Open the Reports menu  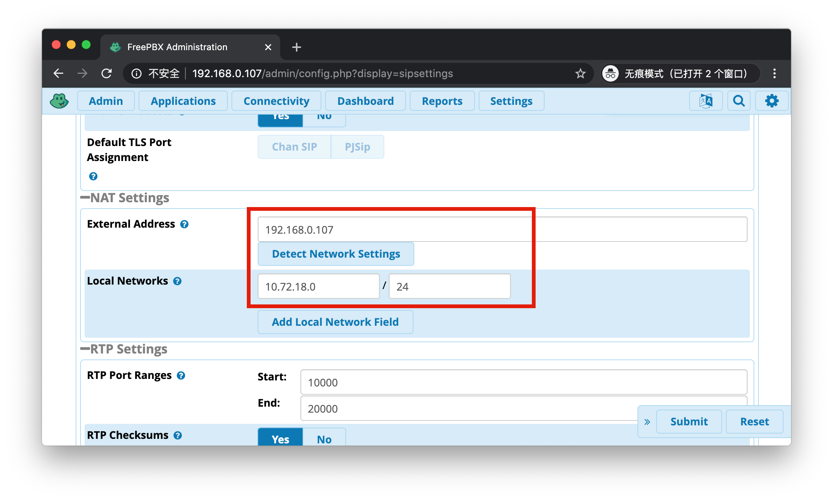click(442, 101)
